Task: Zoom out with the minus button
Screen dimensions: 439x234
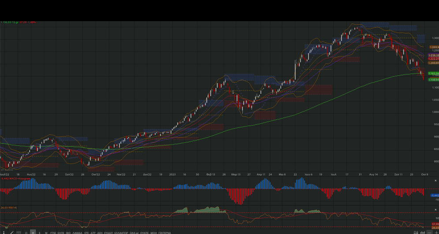Action: coord(429,233)
